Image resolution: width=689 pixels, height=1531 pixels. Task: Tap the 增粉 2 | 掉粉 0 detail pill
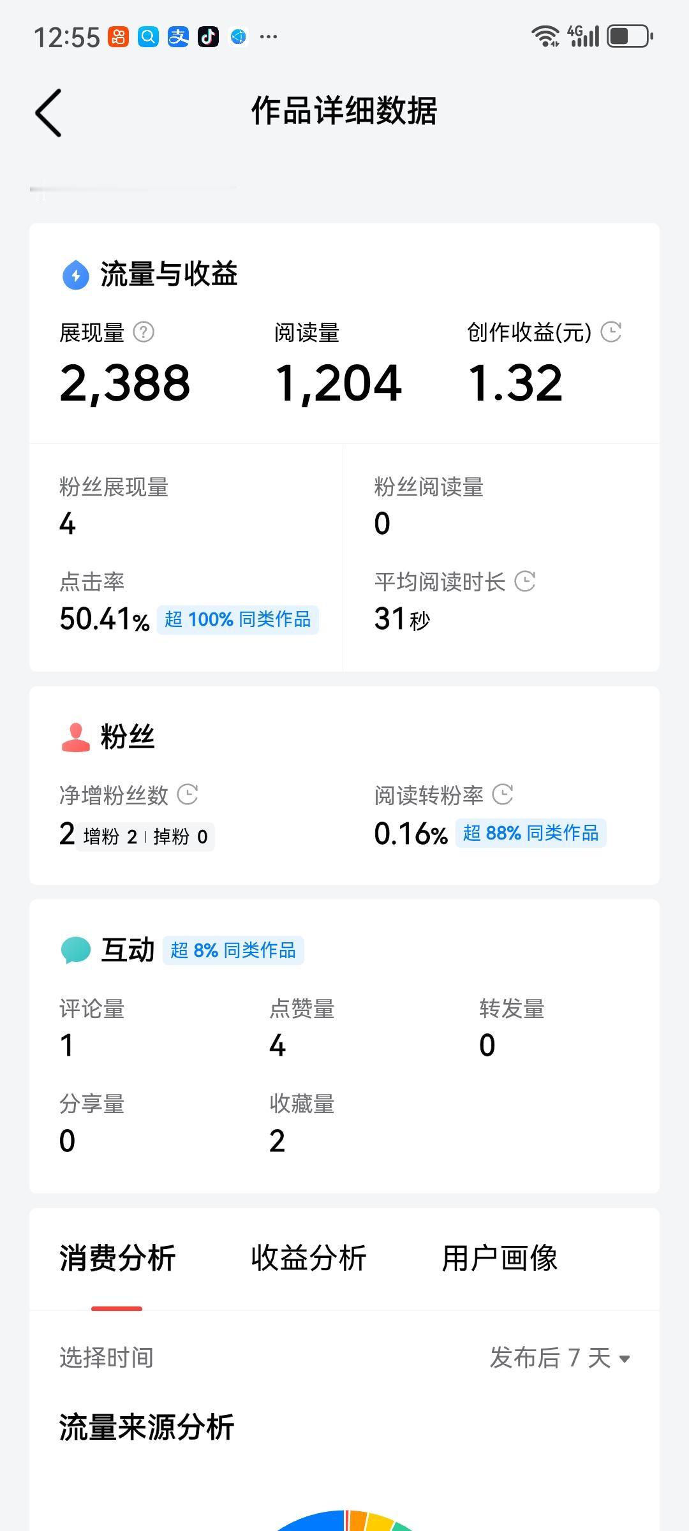click(145, 836)
